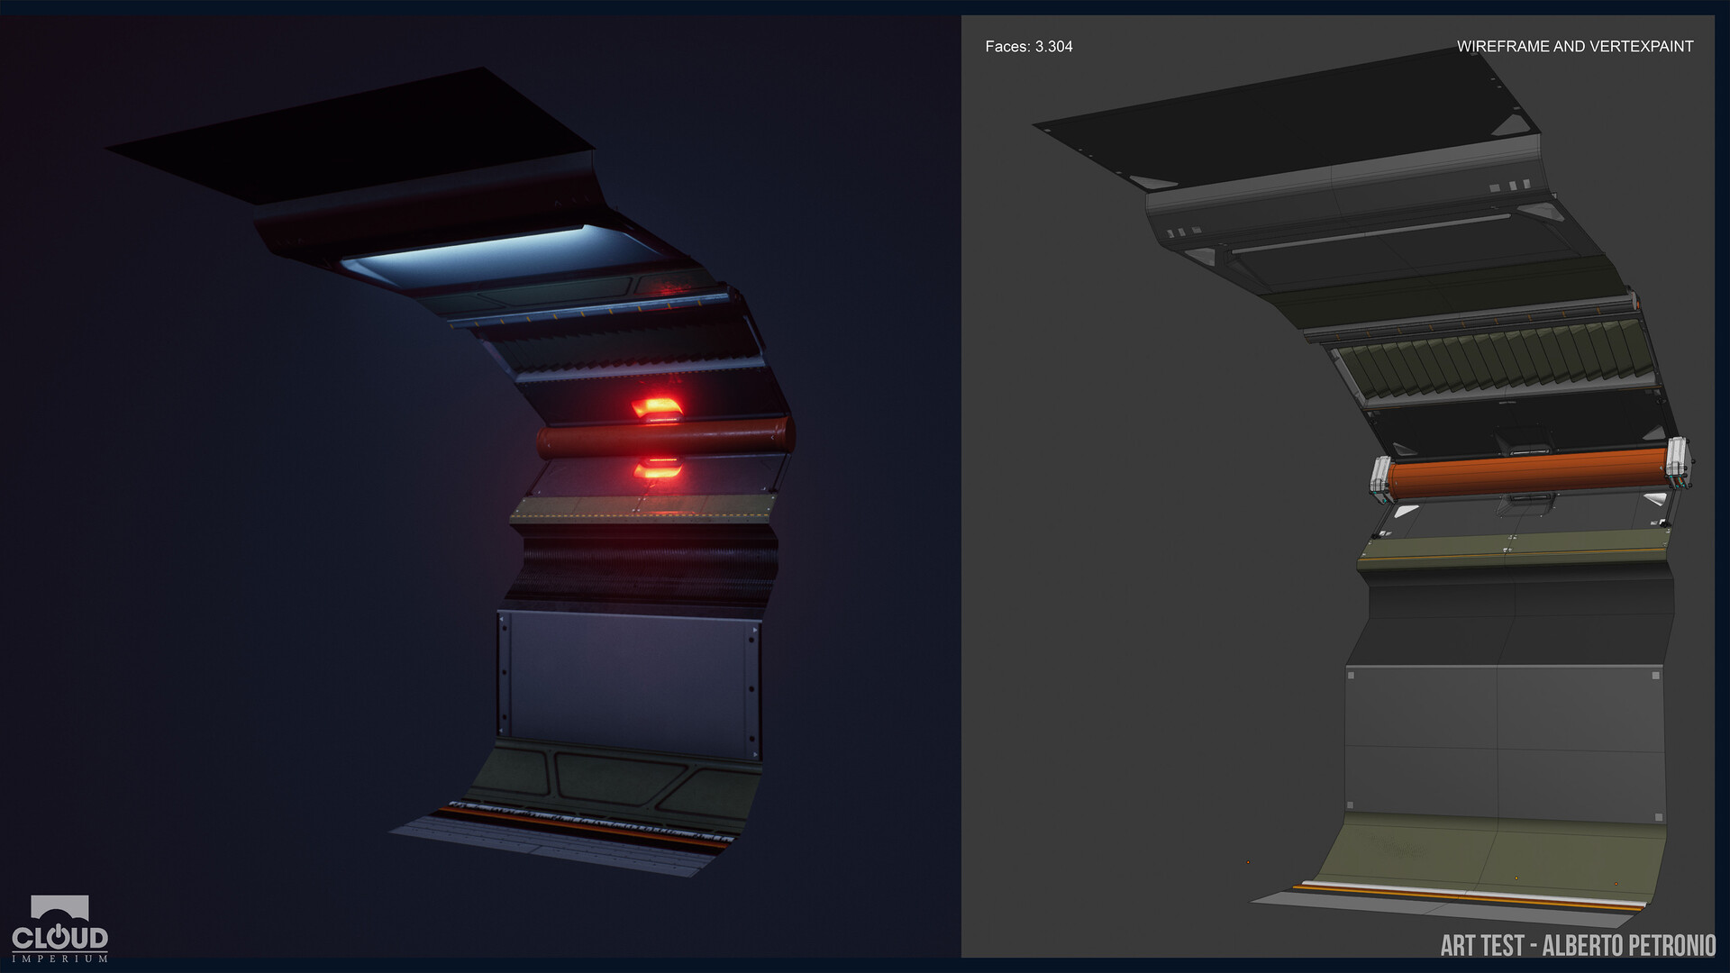Click the orange floor stripe in wireframe
This screenshot has width=1730, height=973.
click(1460, 896)
